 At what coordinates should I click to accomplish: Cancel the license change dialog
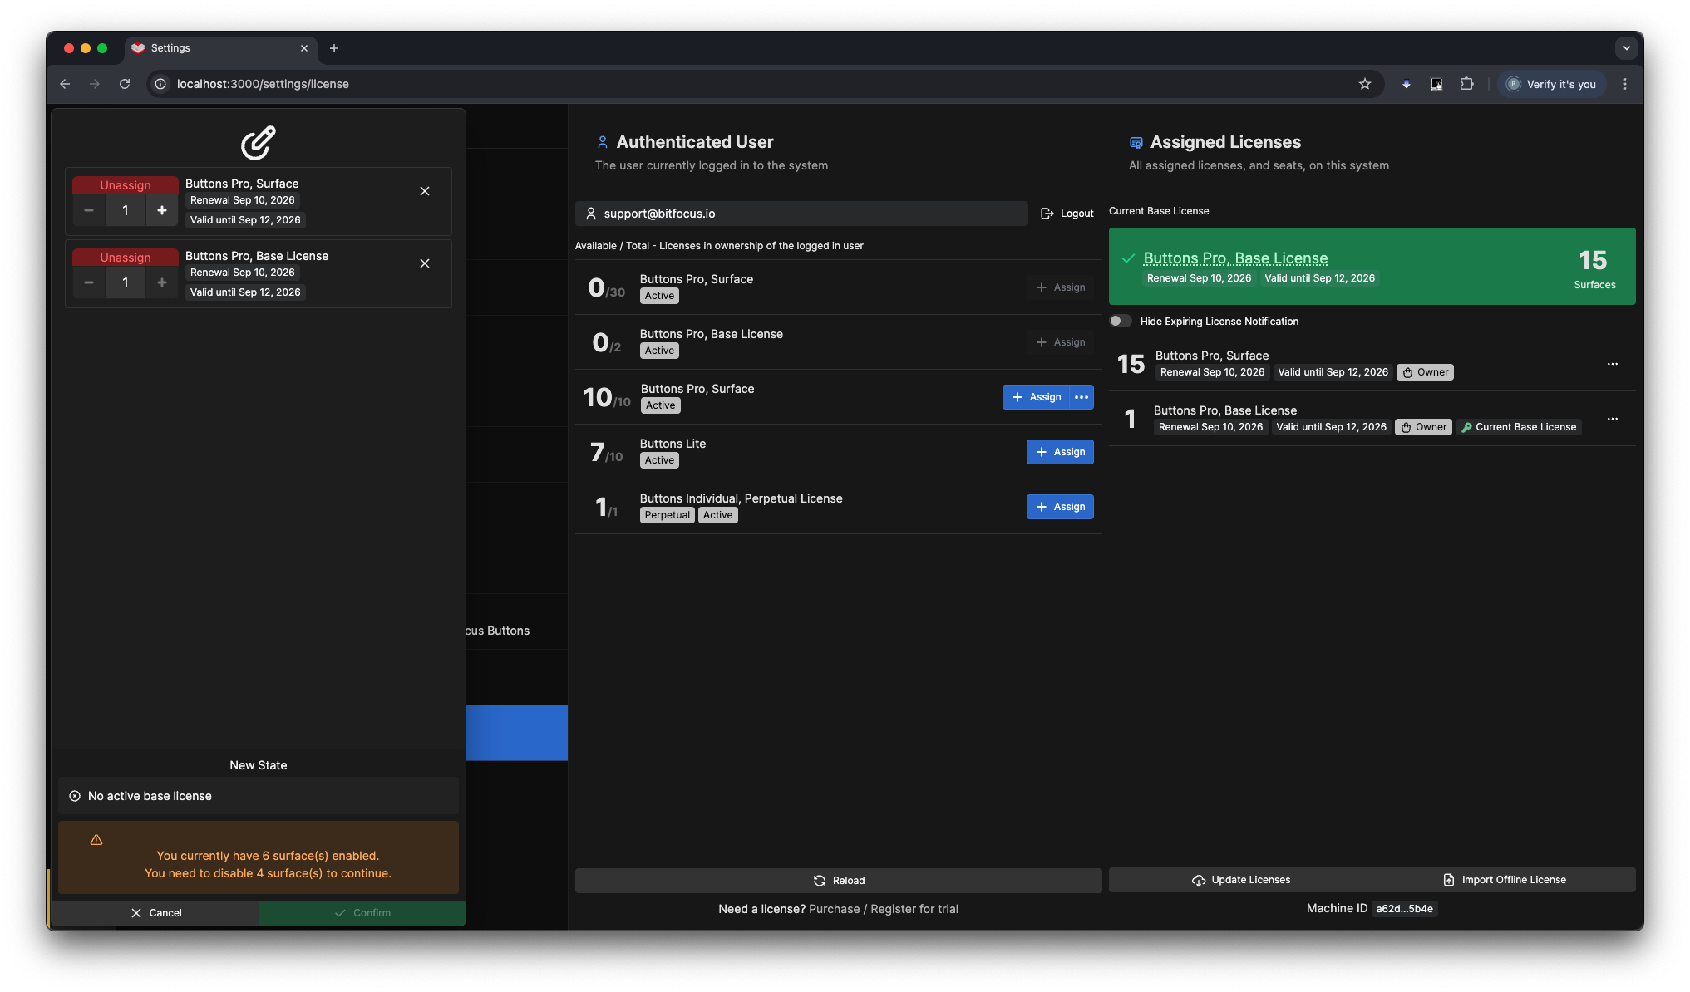(x=155, y=912)
